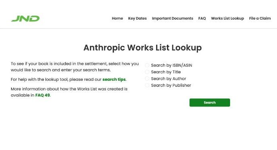277x150 pixels.
Task: Open Important Documents page
Action: (x=172, y=18)
